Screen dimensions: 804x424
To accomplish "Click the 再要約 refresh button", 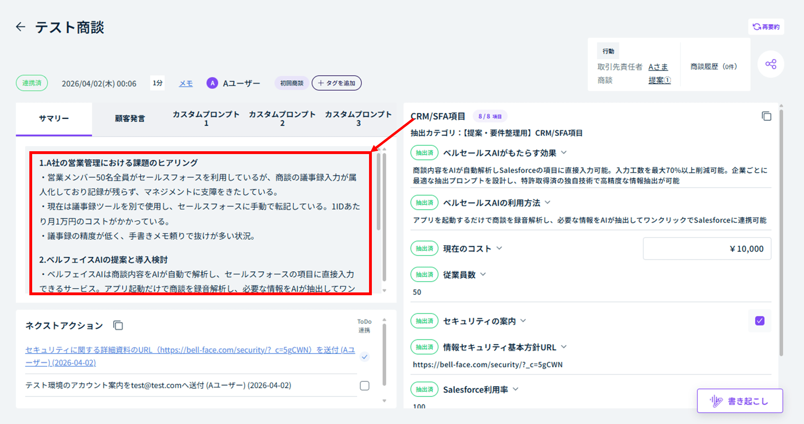I will point(766,27).
